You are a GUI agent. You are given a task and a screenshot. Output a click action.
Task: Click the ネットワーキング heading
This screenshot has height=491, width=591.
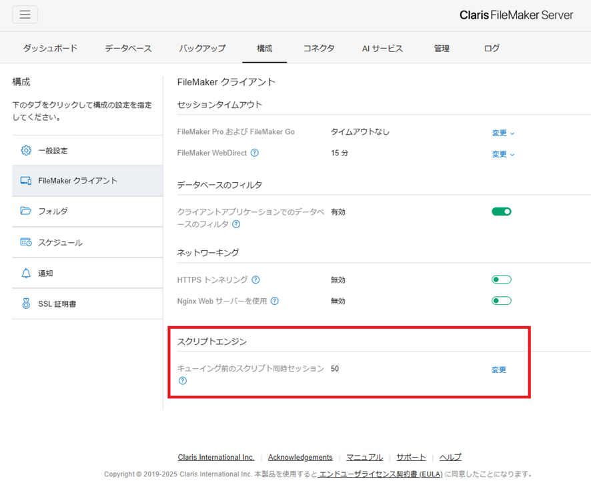point(208,252)
